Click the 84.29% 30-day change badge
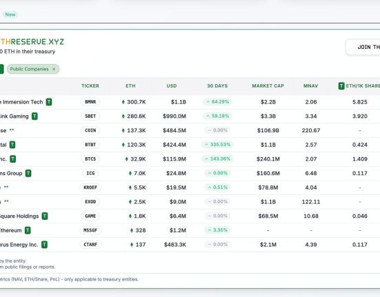 tap(217, 102)
